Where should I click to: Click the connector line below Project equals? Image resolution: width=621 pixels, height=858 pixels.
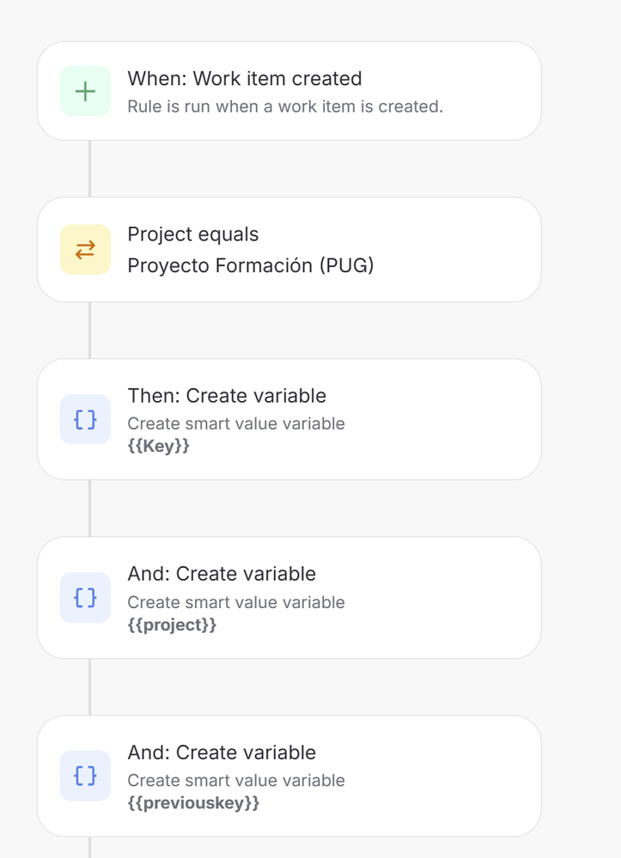click(x=89, y=330)
